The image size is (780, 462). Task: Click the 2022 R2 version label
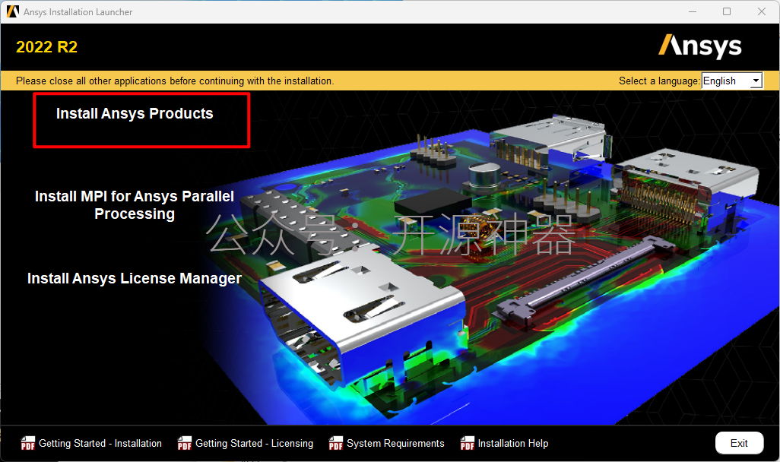pyautogui.click(x=47, y=47)
